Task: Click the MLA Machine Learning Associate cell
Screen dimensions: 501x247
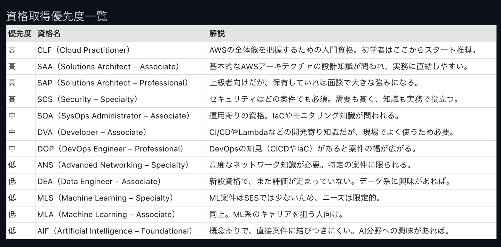Action: click(x=106, y=214)
